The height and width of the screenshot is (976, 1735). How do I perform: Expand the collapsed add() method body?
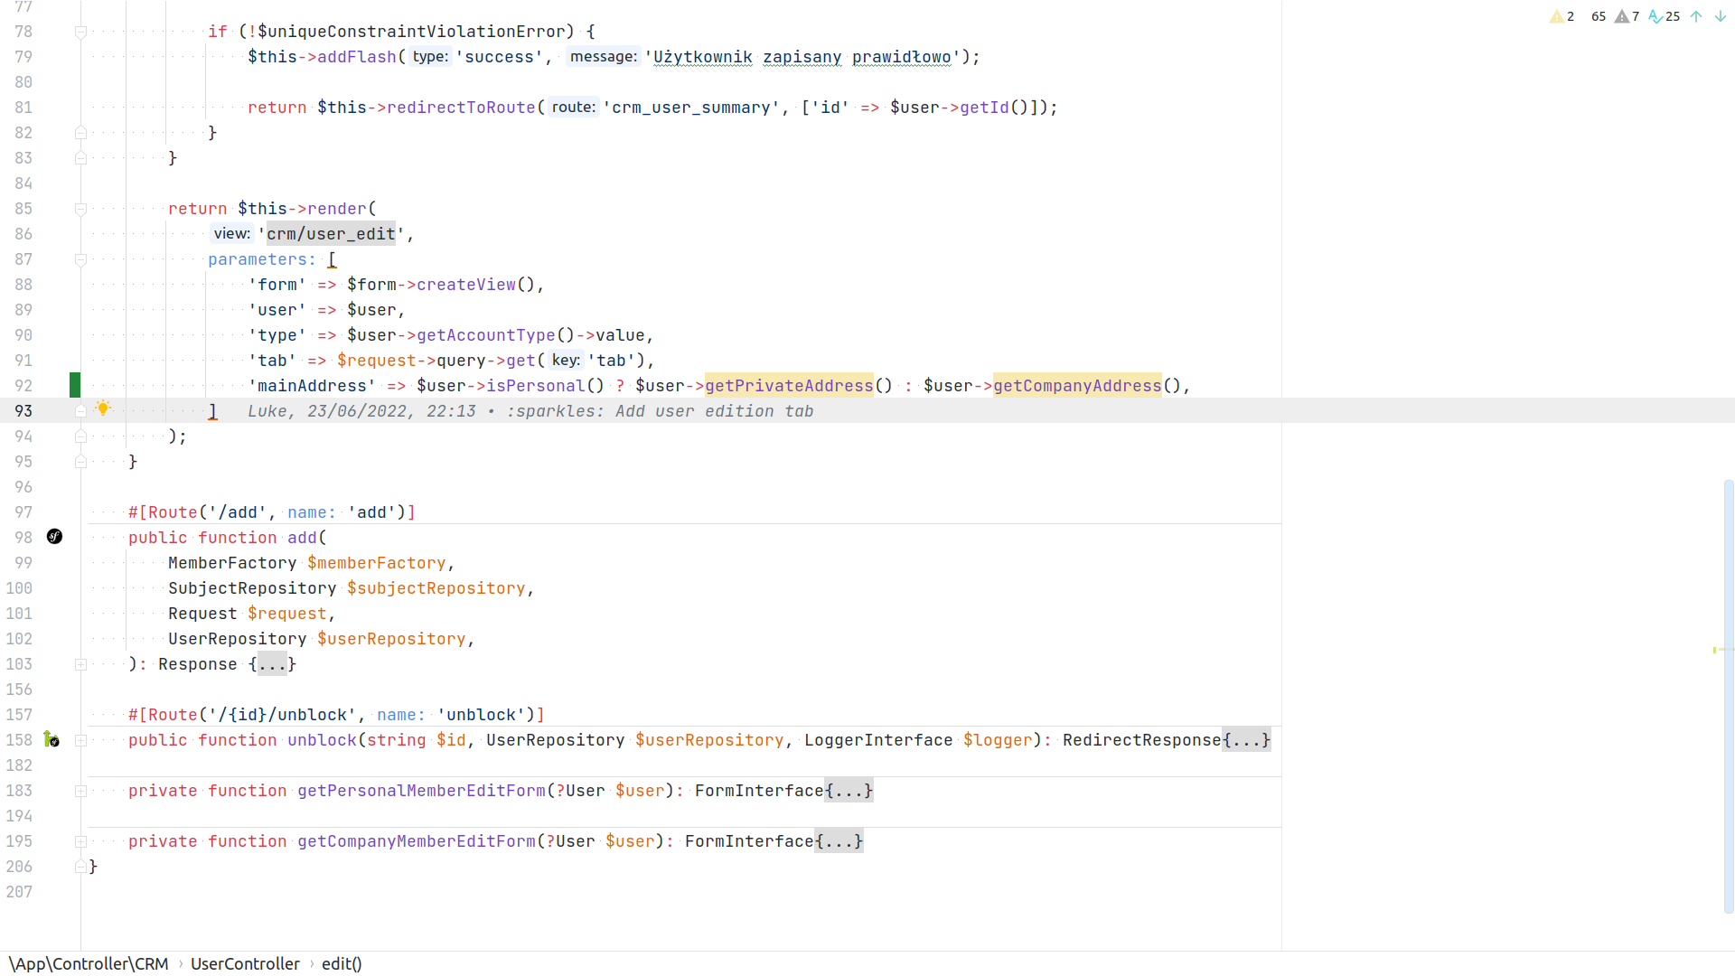[x=272, y=664]
